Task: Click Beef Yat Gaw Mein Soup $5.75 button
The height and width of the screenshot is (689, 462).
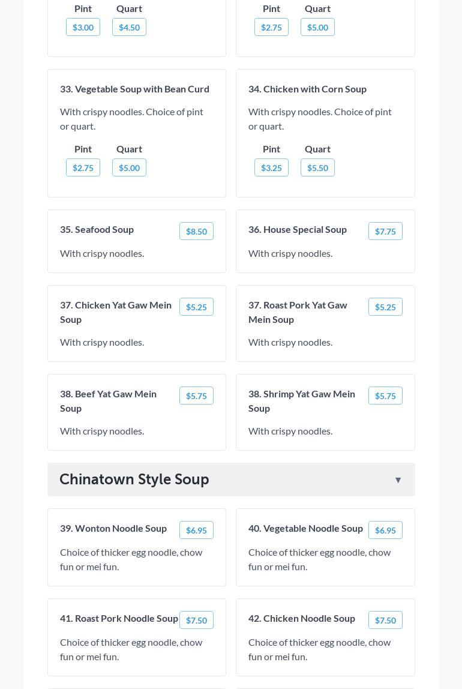Action: tap(196, 396)
